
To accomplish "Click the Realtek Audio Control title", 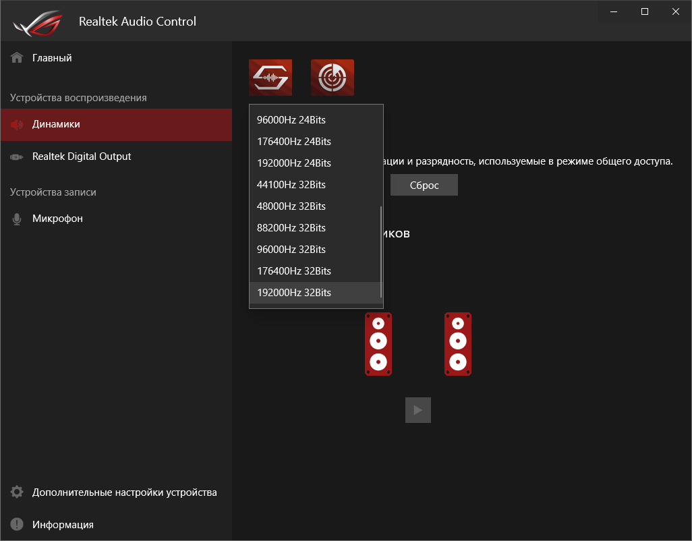I will pyautogui.click(x=137, y=22).
